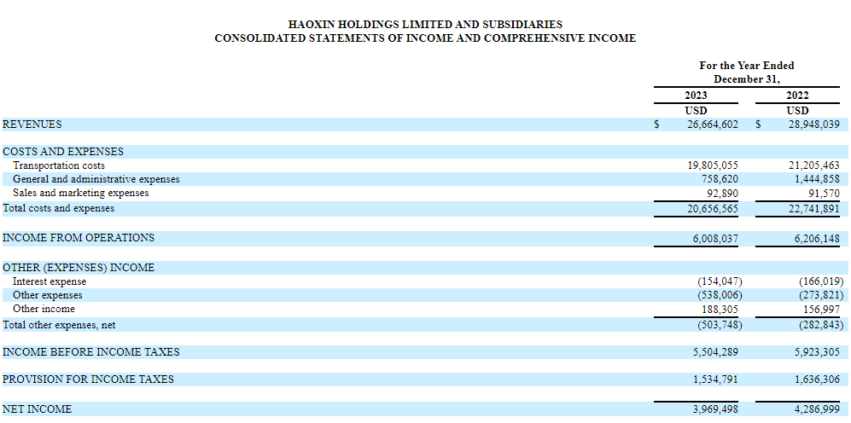Select transportation costs value 19,805,055
This screenshot has height=423, width=851.
[713, 165]
